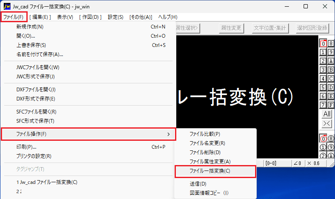
Task: Toggle layer A square button
Action: [331, 61]
